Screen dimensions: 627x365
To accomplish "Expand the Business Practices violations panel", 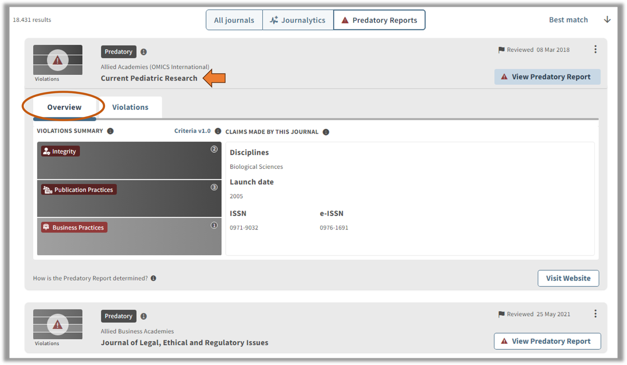I will 129,236.
